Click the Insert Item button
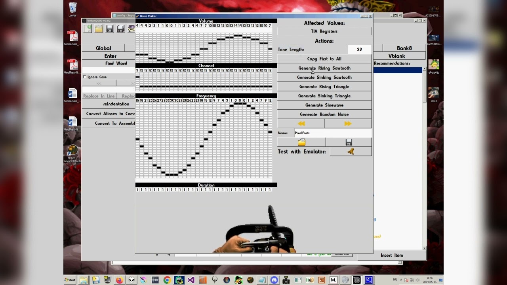The width and height of the screenshot is (507, 285). pyautogui.click(x=392, y=256)
